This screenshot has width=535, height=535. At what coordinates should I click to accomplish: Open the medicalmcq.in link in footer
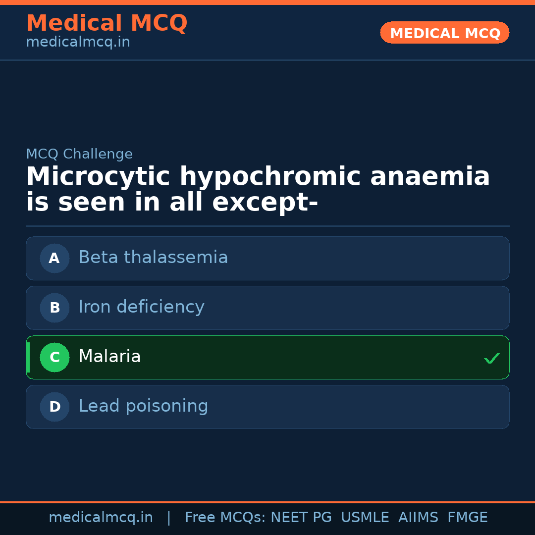pos(101,518)
